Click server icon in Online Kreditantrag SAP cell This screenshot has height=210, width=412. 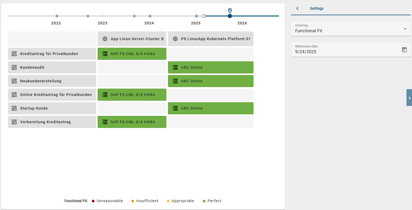105,95
